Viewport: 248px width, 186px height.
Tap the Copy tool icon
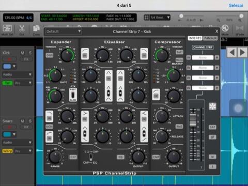click(x=36, y=28)
